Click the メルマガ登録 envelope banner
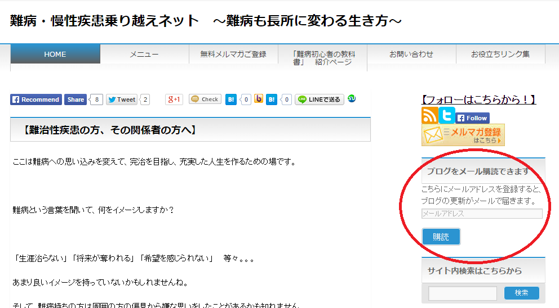The image size is (559, 308). 463,135
